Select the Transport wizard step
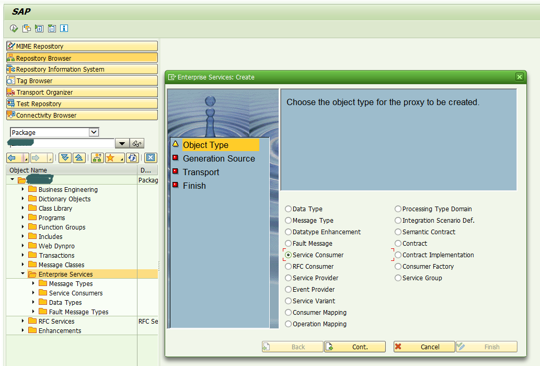Screen dimensions: 540x366 [201, 172]
